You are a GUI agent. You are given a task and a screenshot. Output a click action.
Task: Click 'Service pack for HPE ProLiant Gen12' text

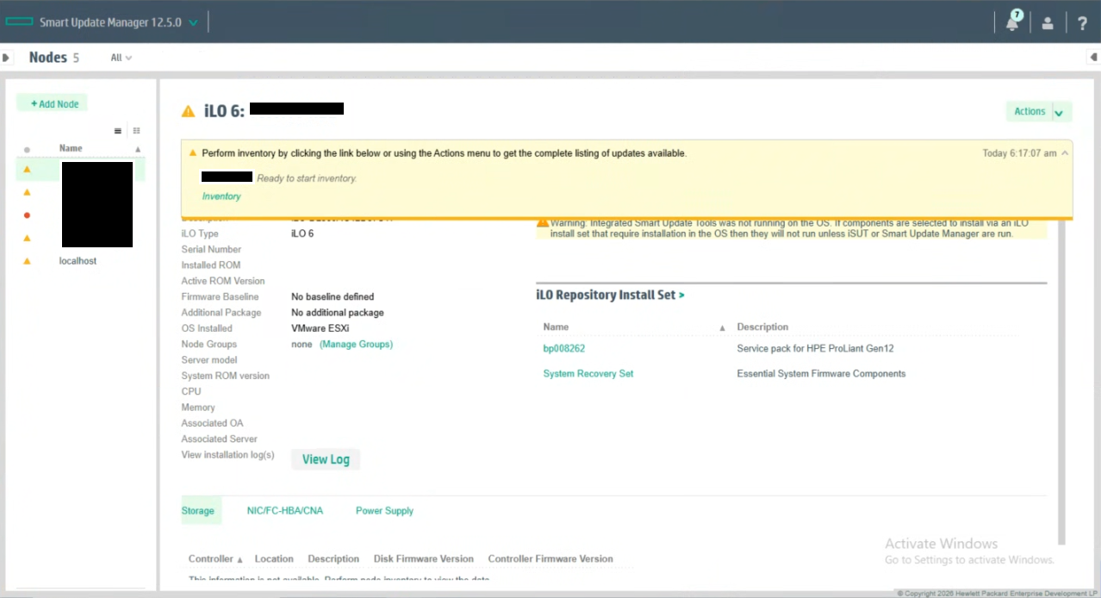pos(816,349)
